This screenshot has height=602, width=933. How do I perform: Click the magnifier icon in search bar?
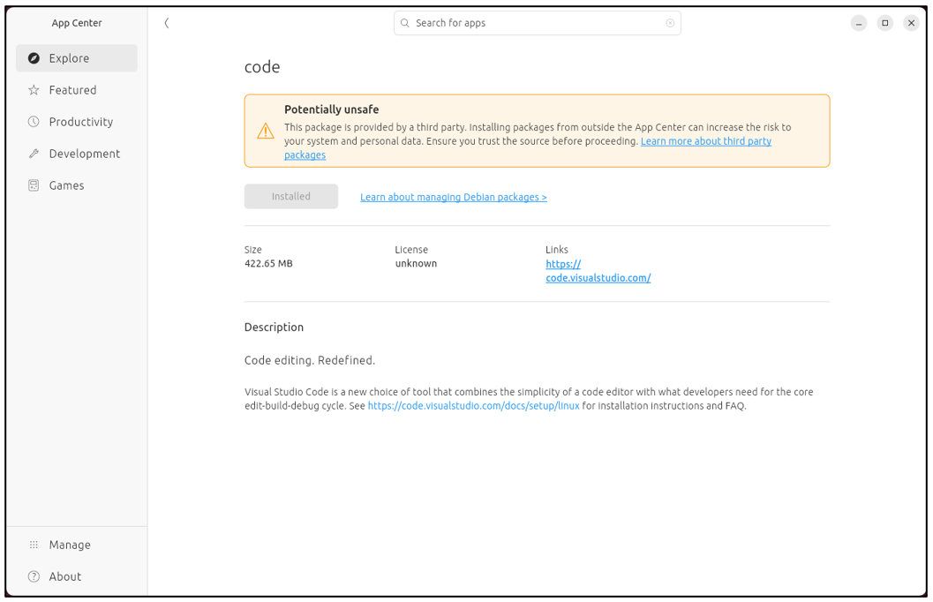[404, 23]
